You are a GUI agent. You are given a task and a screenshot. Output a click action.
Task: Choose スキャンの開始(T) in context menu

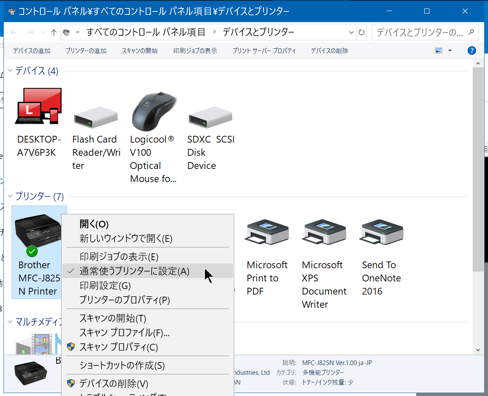click(148, 318)
